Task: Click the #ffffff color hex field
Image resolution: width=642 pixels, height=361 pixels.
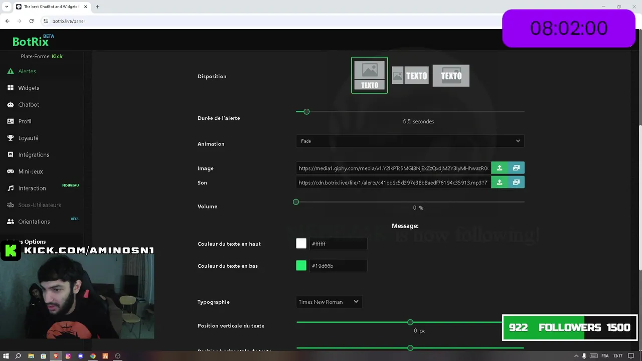Action: [x=339, y=244]
